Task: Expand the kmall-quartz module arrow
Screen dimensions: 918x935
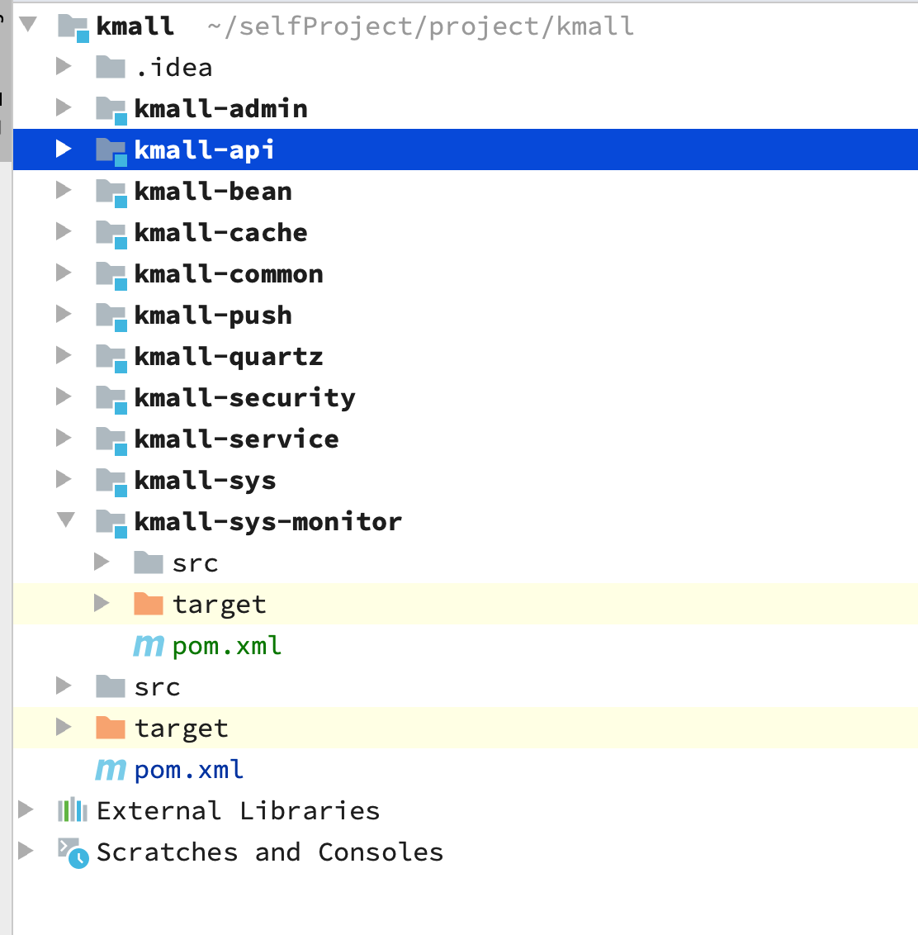Action: (64, 355)
